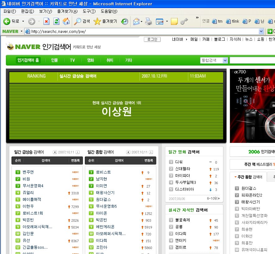Open the 카페 link in the top navigation
Screen dimensions: 275x254
point(206,39)
